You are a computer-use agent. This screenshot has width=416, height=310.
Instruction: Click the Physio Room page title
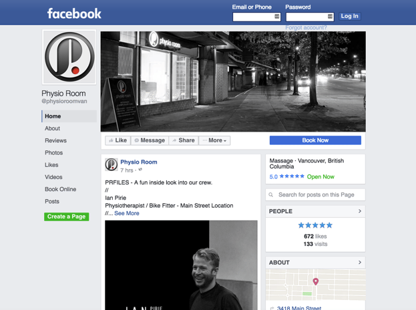click(x=63, y=94)
